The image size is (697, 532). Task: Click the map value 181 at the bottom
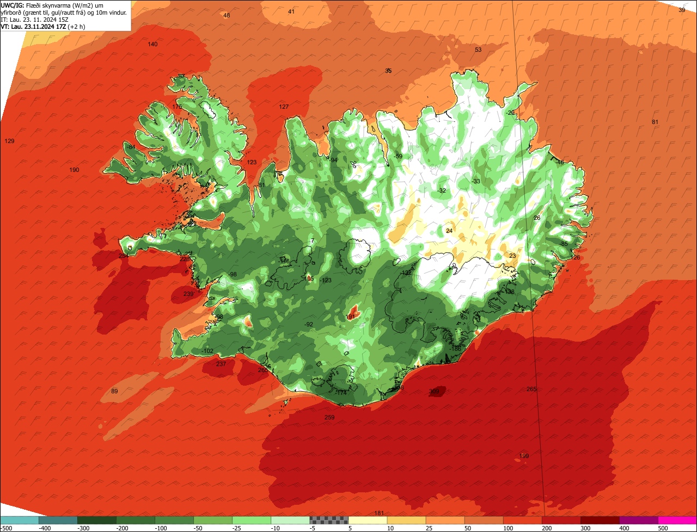(379, 513)
